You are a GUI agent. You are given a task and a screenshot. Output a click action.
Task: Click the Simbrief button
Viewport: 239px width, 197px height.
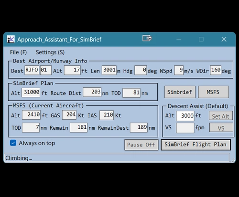180,92
